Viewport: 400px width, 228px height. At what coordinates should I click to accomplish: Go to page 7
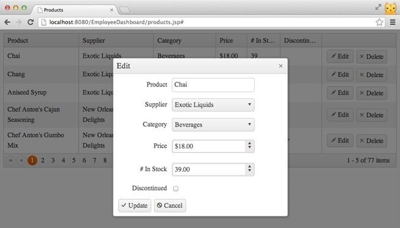point(95,160)
